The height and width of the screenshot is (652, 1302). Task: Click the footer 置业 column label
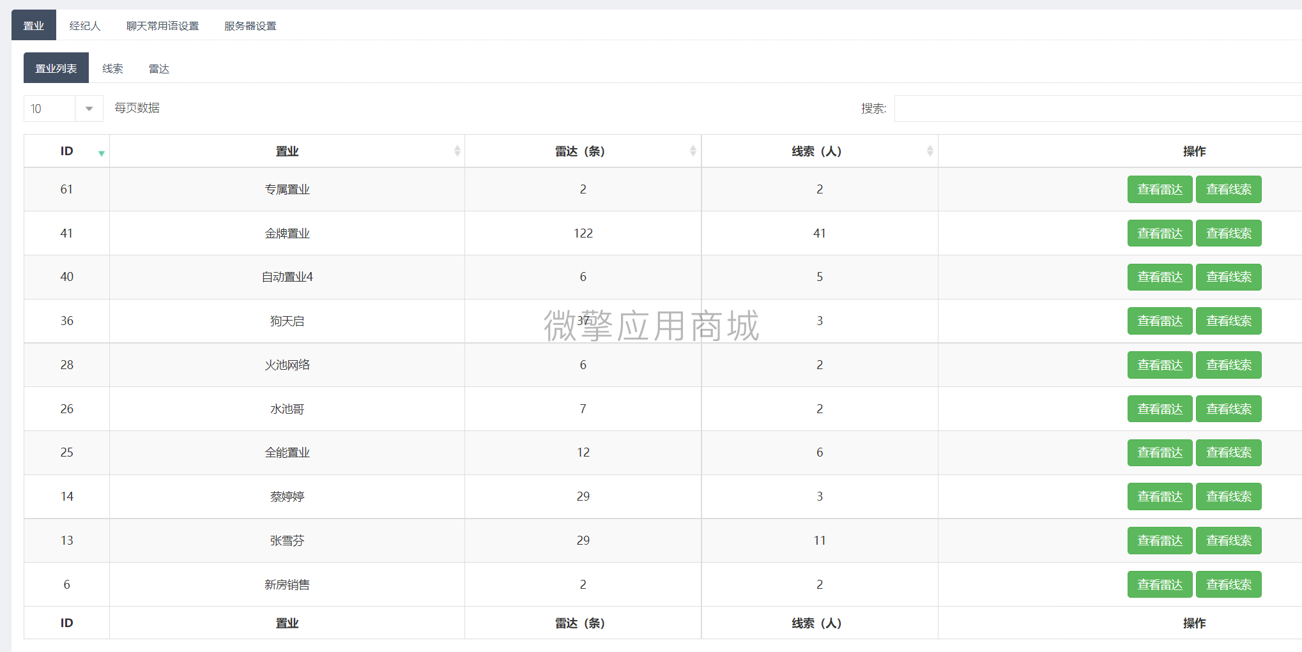coord(287,623)
